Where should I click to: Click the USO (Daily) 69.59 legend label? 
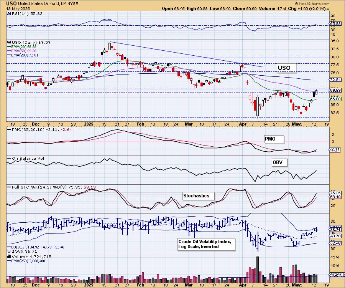click(x=29, y=42)
